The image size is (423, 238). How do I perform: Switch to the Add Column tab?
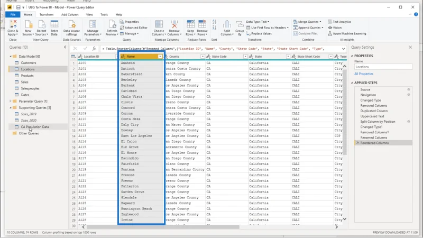[x=70, y=15]
